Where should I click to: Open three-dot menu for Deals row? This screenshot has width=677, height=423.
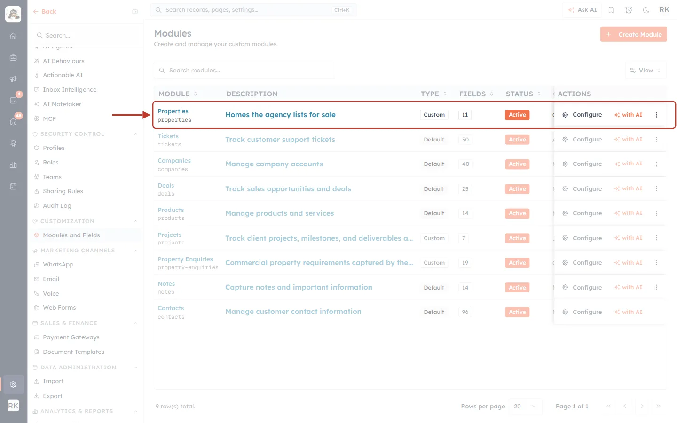point(657,189)
